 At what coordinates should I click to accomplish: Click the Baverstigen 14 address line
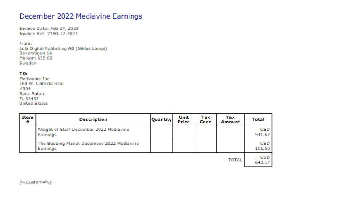36,53
